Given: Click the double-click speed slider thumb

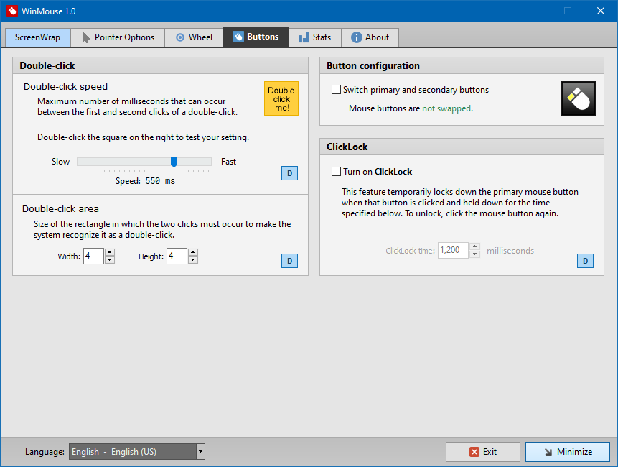Looking at the screenshot, I should tap(174, 162).
